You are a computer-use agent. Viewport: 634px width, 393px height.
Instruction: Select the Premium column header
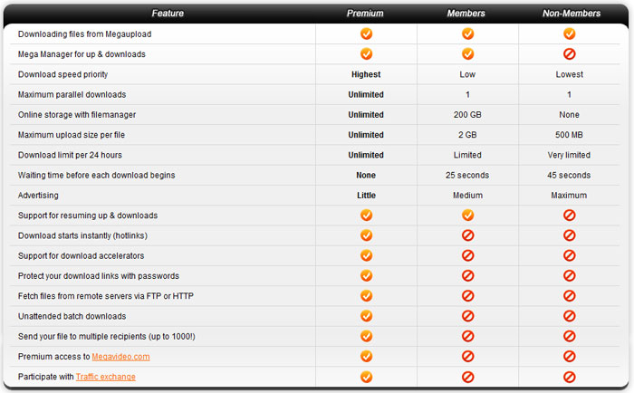365,14
